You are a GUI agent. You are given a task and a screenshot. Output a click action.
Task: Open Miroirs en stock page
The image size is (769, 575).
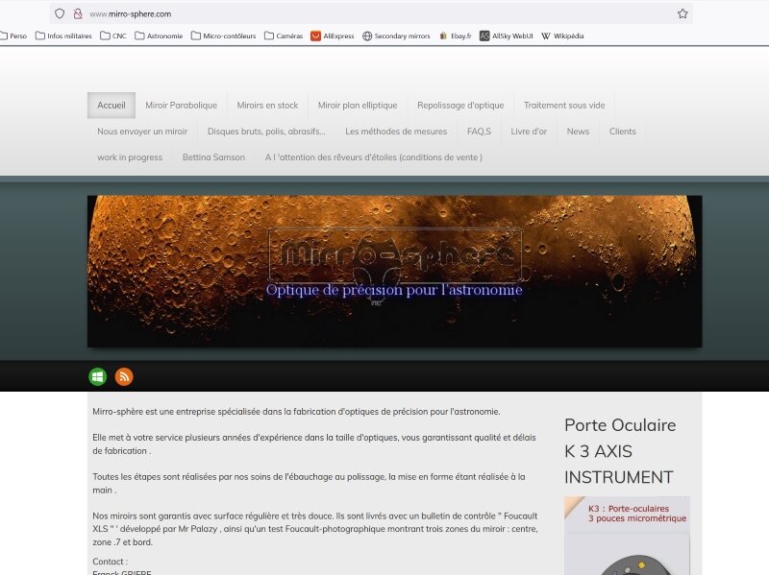(x=267, y=106)
